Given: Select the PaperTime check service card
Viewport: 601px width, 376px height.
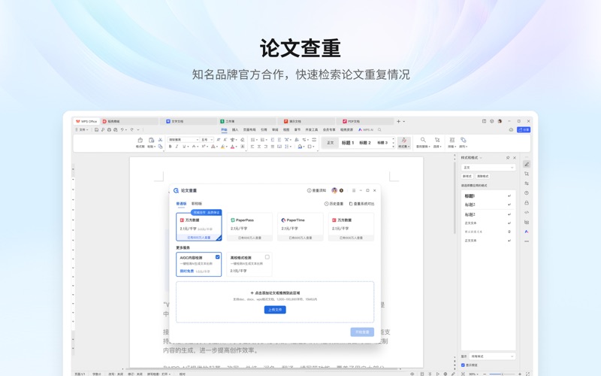Looking at the screenshot, I should click(300, 227).
